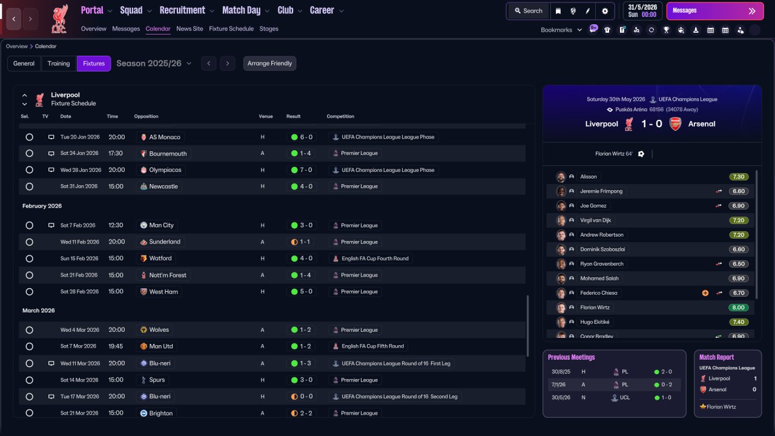Click the Arsenal badge in match summary
This screenshot has height=436, width=775.
point(675,124)
